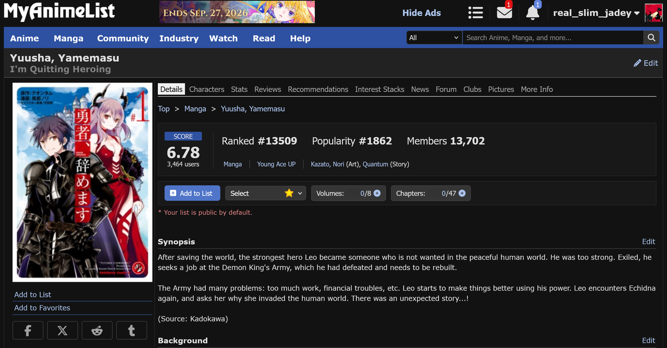Click Add to List under cover image
This screenshot has height=348, width=667.
pyautogui.click(x=32, y=295)
